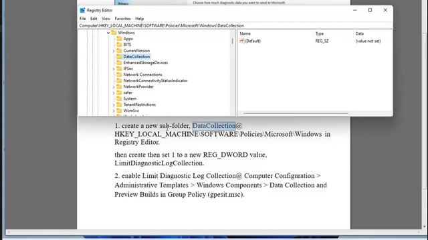The height and width of the screenshot is (240, 428).
Task: Select the CurrentVersion tree entry
Action: (x=136, y=51)
